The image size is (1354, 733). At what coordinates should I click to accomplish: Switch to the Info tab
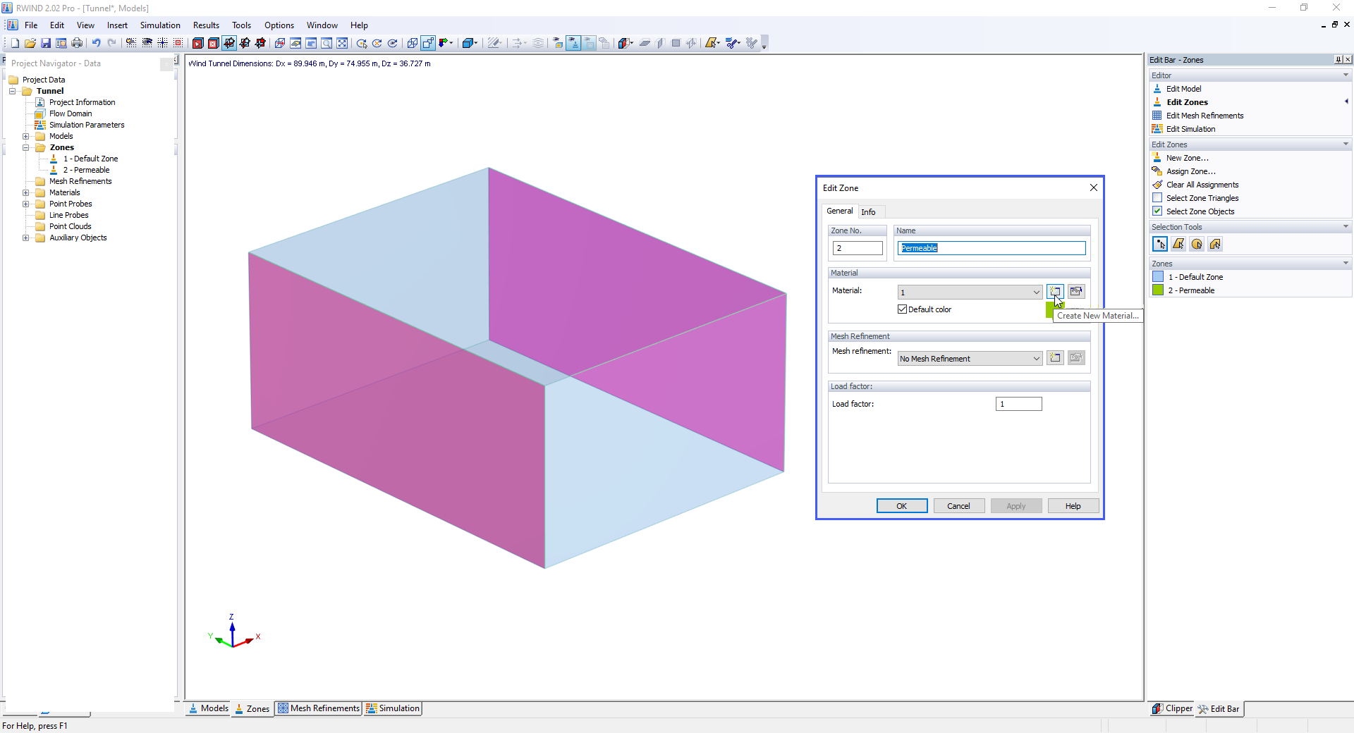868,211
